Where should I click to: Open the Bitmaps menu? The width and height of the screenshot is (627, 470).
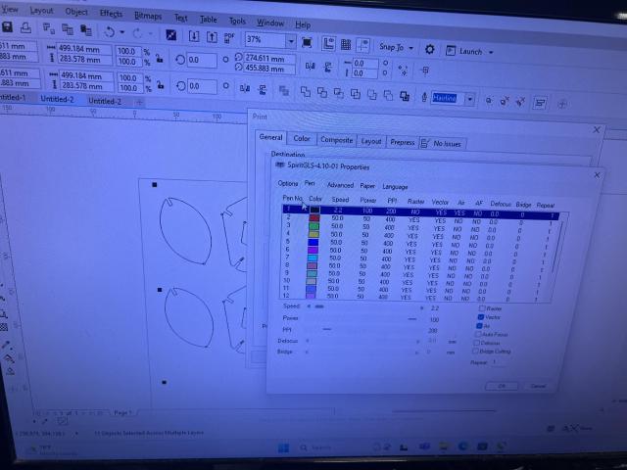(x=147, y=16)
